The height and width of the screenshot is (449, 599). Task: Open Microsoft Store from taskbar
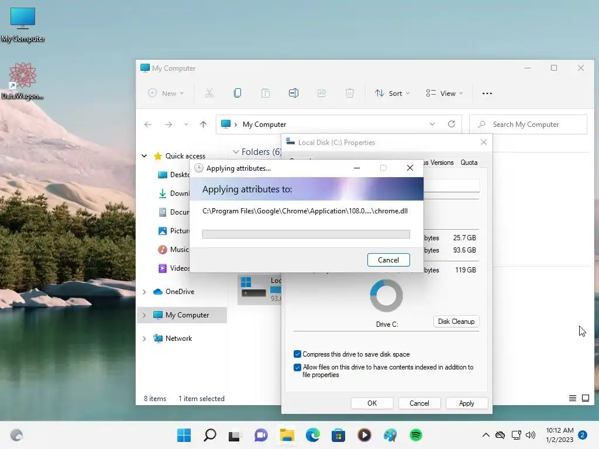(339, 435)
